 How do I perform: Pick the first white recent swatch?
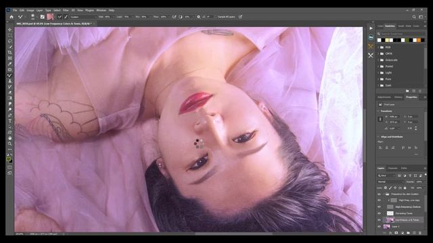379,40
